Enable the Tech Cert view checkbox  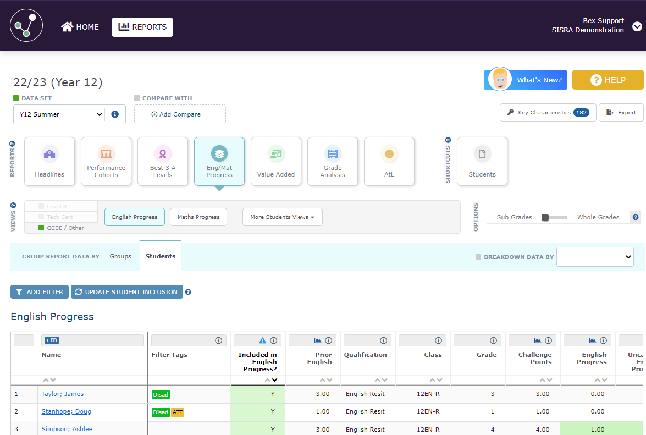(x=41, y=217)
